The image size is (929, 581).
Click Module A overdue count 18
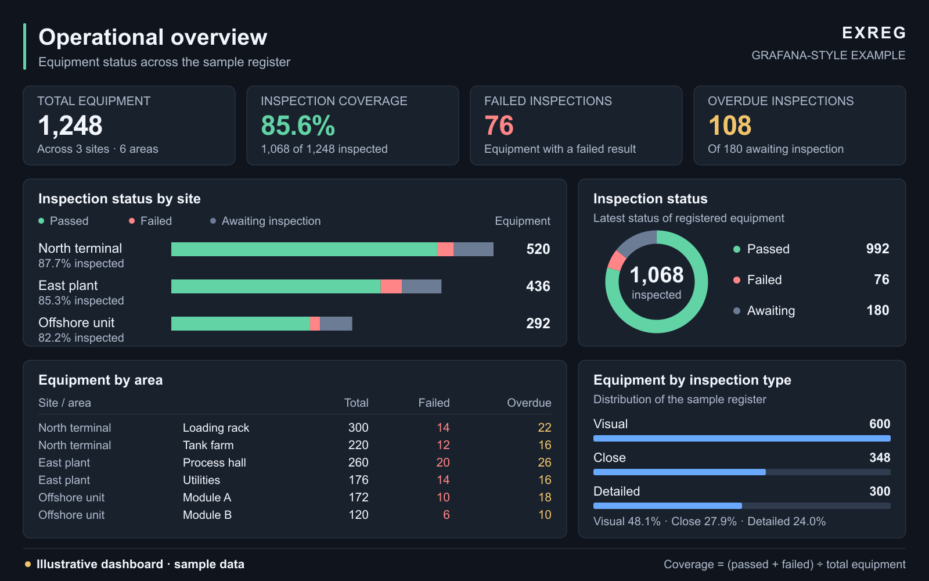tap(545, 497)
